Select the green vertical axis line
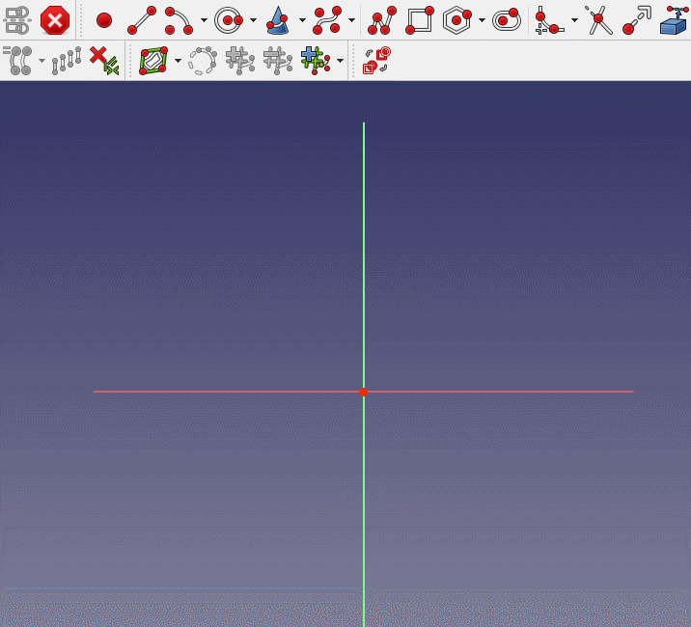 [364, 241]
